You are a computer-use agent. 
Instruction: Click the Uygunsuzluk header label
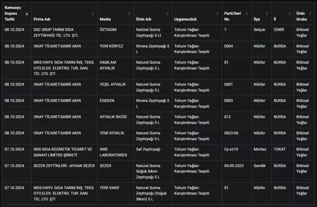pyautogui.click(x=185, y=19)
